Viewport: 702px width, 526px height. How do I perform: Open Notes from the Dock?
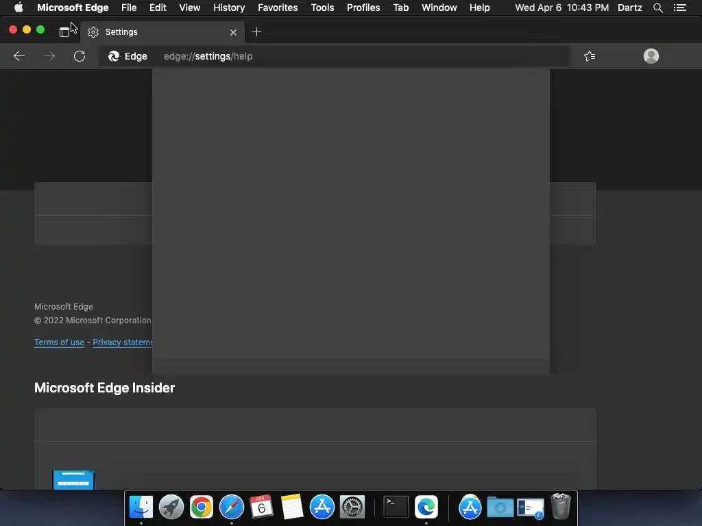coord(292,508)
